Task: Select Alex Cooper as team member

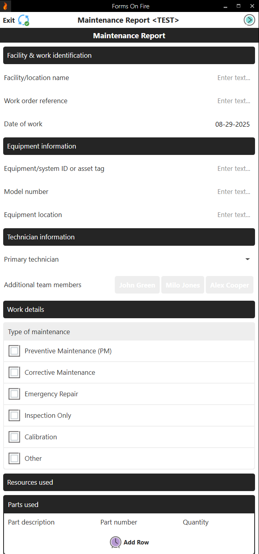Action: [x=229, y=285]
